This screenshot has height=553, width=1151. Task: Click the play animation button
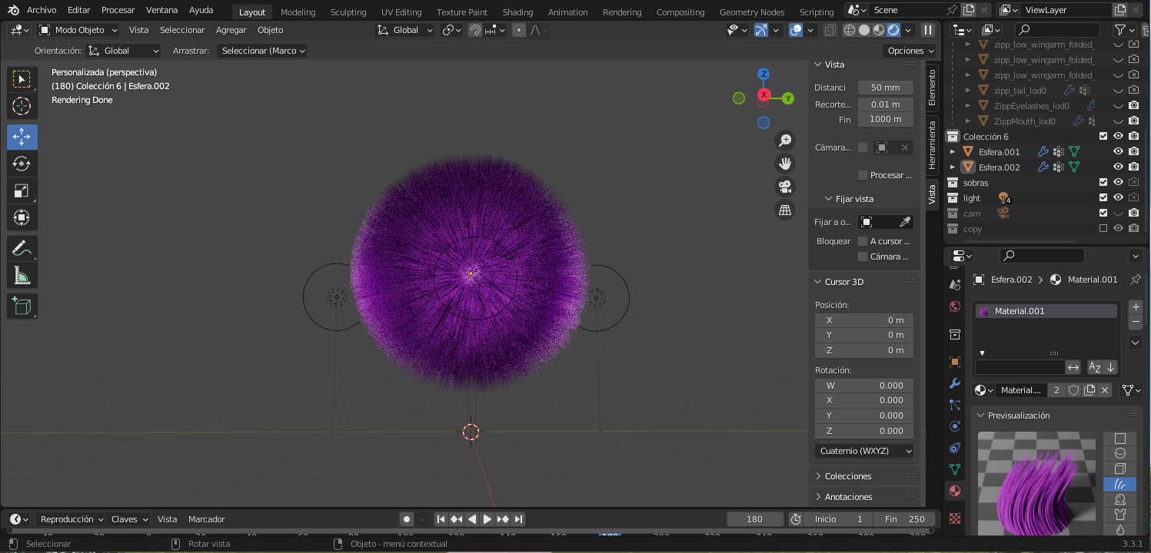click(487, 519)
